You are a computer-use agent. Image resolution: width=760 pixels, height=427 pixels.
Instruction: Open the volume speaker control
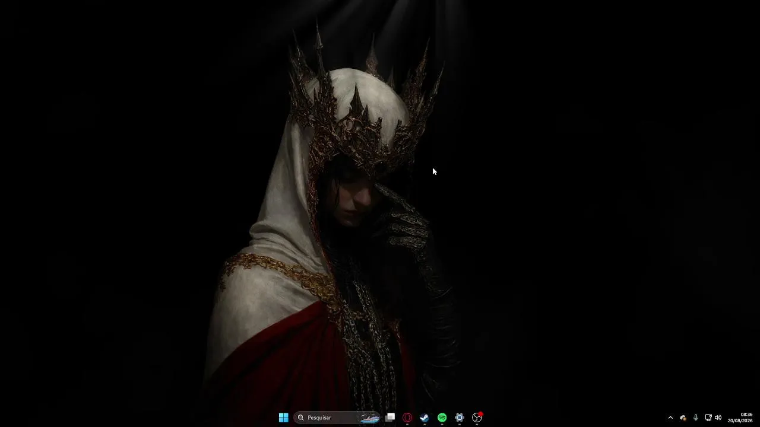pyautogui.click(x=718, y=418)
